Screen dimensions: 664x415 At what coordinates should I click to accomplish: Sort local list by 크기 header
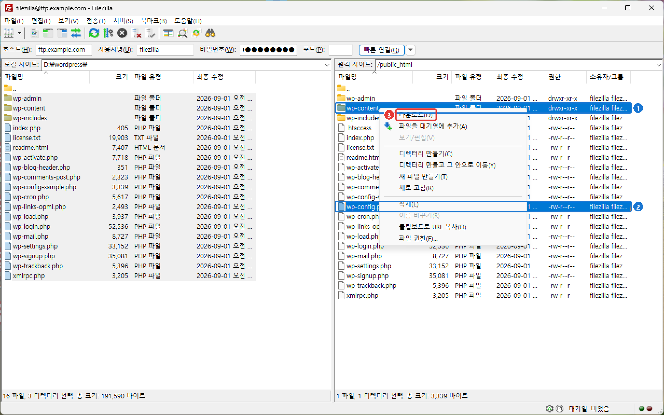(x=110, y=77)
